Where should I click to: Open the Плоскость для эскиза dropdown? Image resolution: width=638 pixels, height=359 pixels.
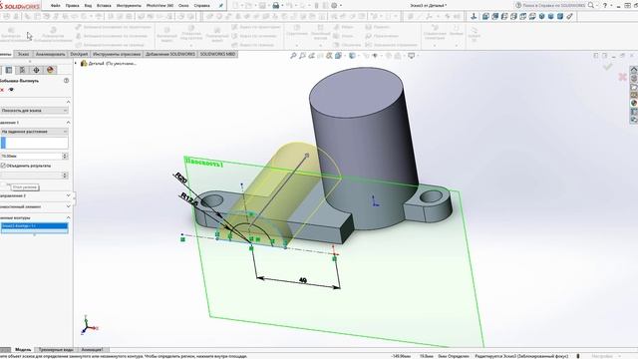pyautogui.click(x=34, y=111)
